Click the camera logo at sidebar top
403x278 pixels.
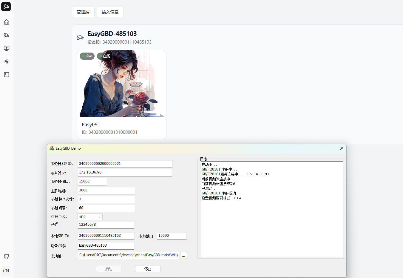point(6,7)
